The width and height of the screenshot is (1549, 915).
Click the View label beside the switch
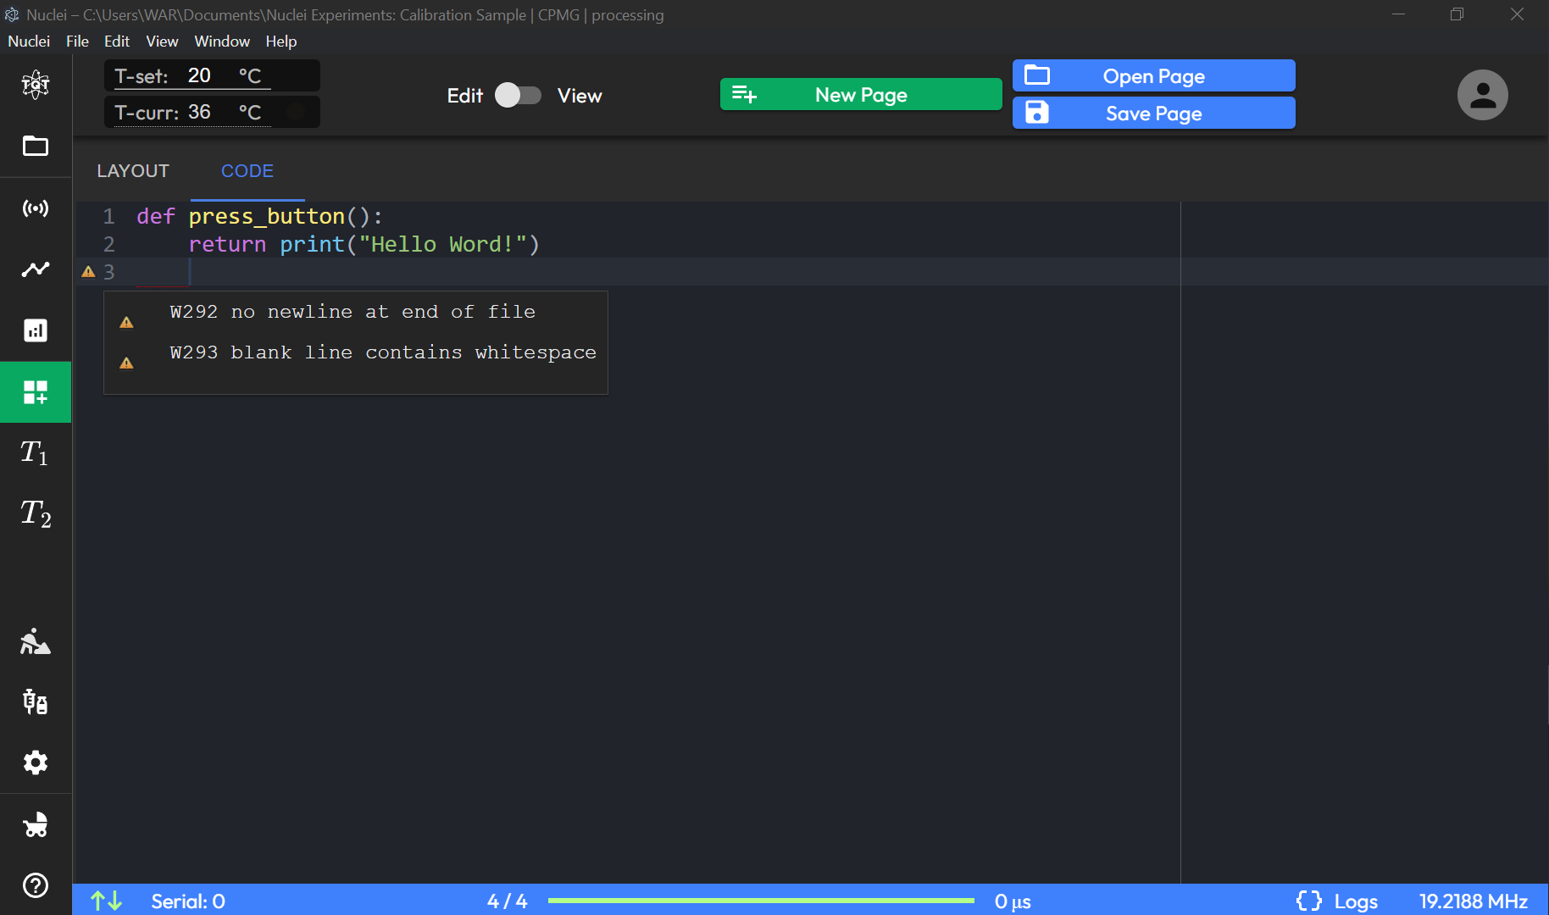(x=580, y=96)
